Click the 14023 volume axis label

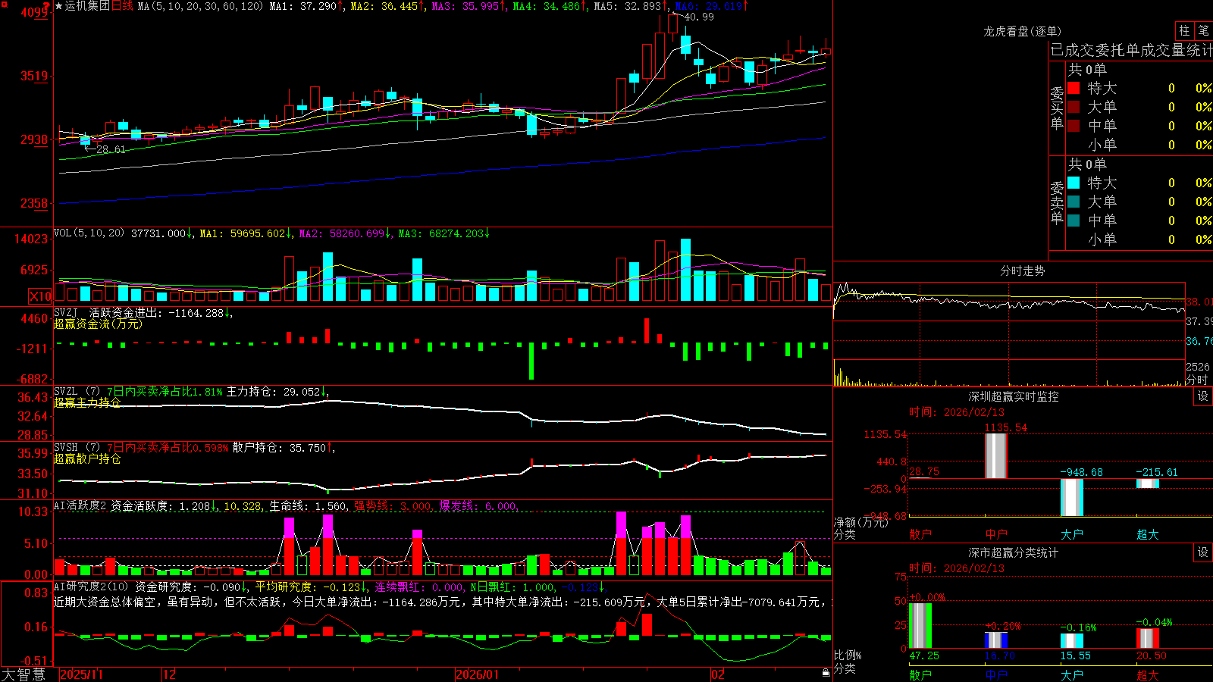pos(31,239)
